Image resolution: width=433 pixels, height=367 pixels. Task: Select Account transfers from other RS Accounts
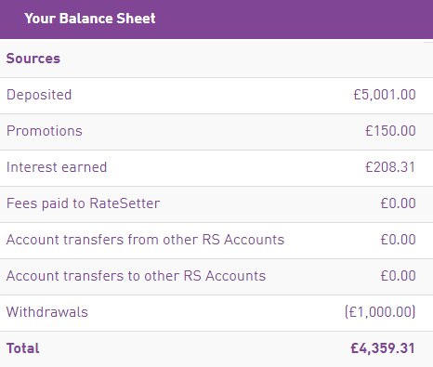click(145, 240)
